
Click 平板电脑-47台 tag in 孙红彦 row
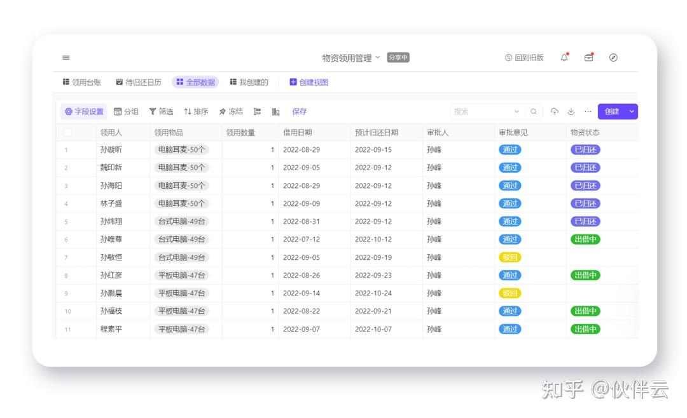(x=181, y=275)
